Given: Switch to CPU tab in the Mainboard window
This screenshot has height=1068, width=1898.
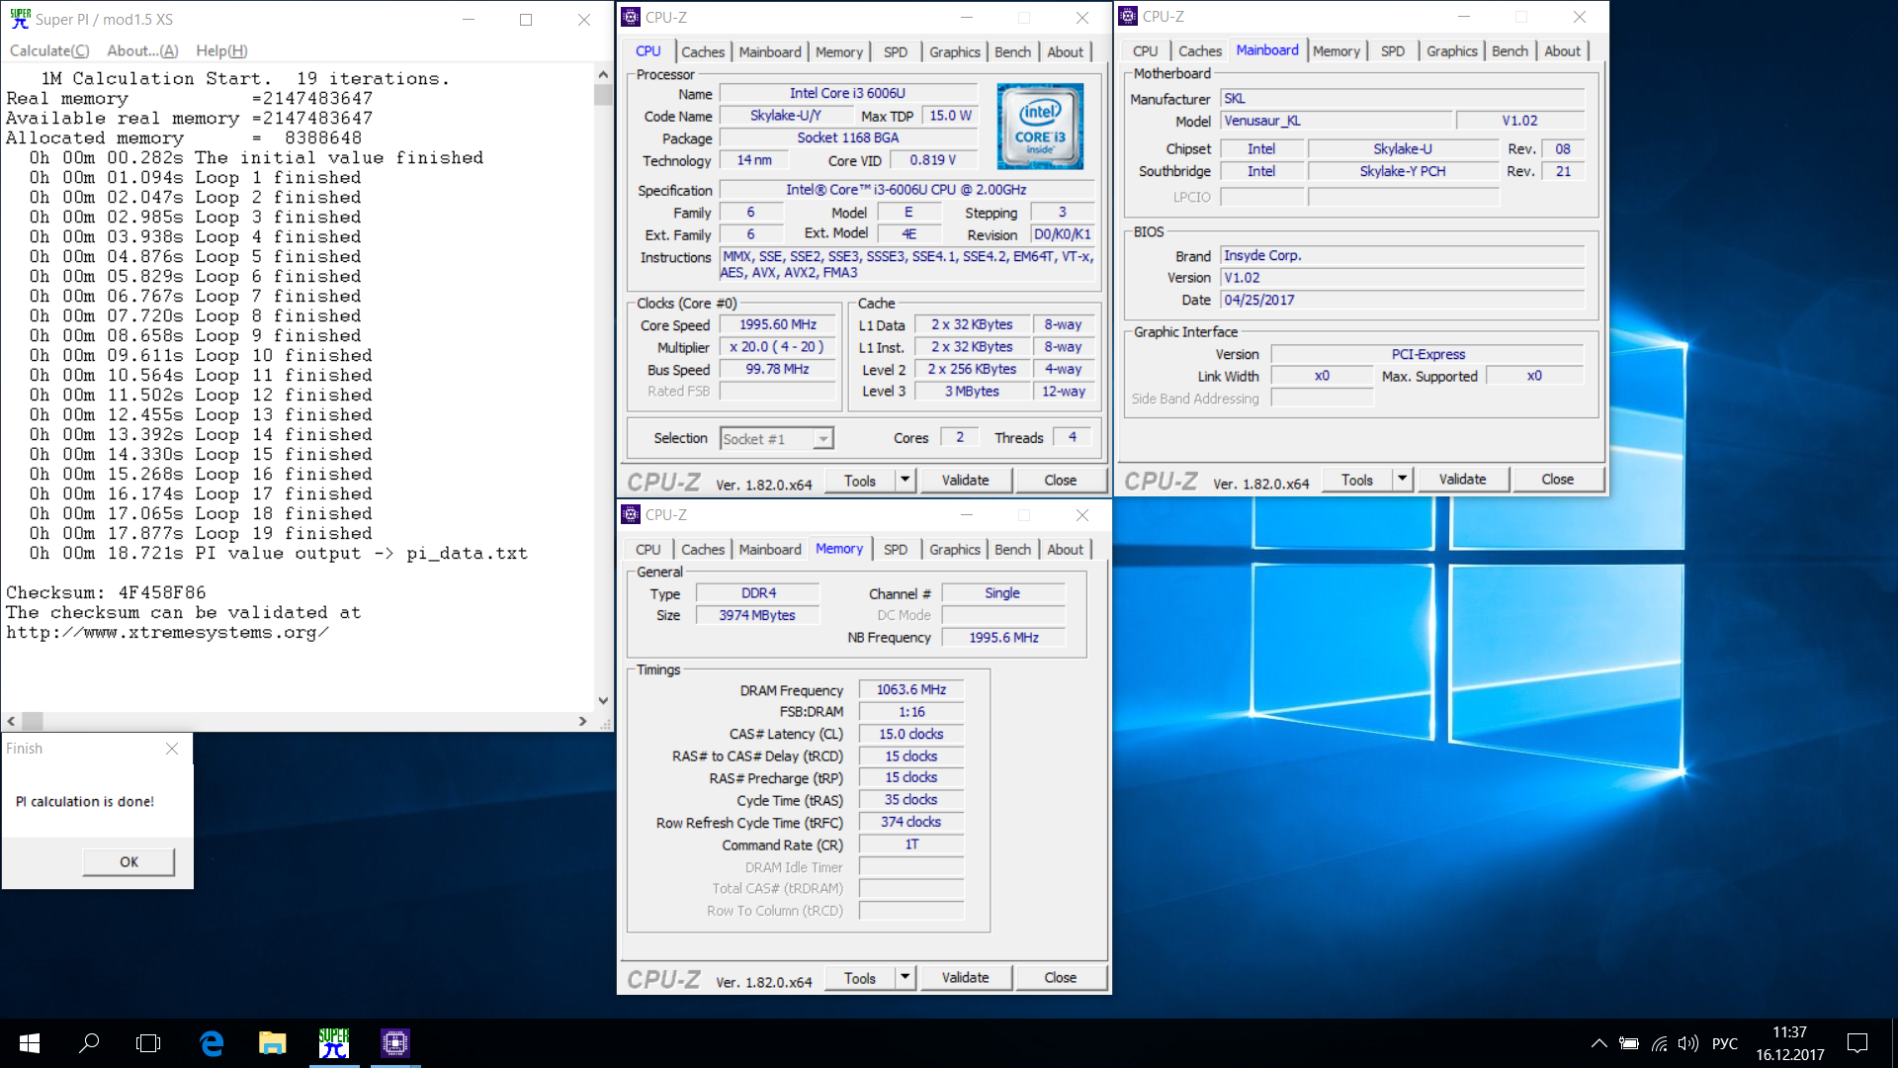Looking at the screenshot, I should click(1146, 51).
